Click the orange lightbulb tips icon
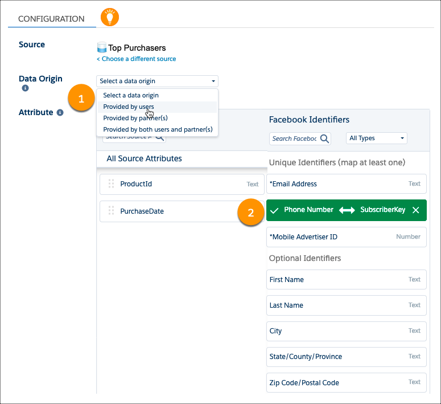 110,17
